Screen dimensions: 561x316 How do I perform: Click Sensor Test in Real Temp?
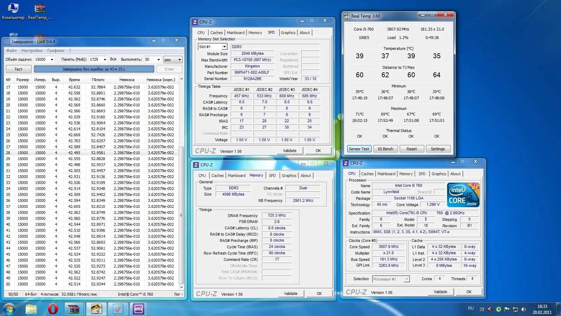[x=359, y=149]
